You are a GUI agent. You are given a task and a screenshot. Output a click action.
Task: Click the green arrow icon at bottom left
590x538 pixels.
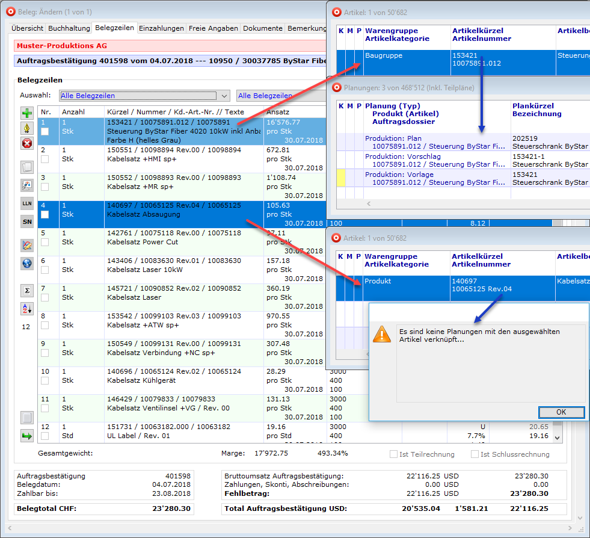(27, 436)
